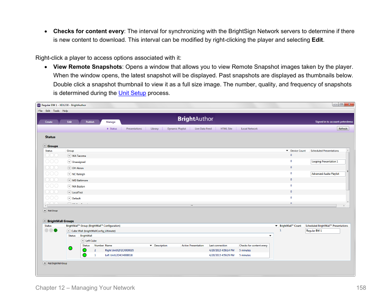Collapse the BrightWall Groups section
This screenshot has height=302, width=391.
pyautogui.click(x=45, y=221)
